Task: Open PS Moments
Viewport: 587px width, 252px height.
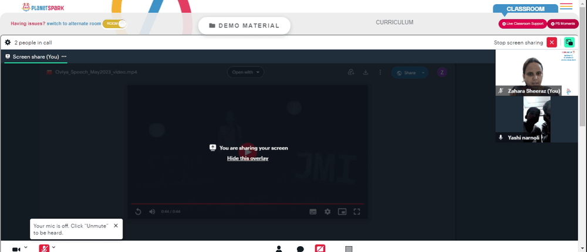Action: tap(563, 23)
